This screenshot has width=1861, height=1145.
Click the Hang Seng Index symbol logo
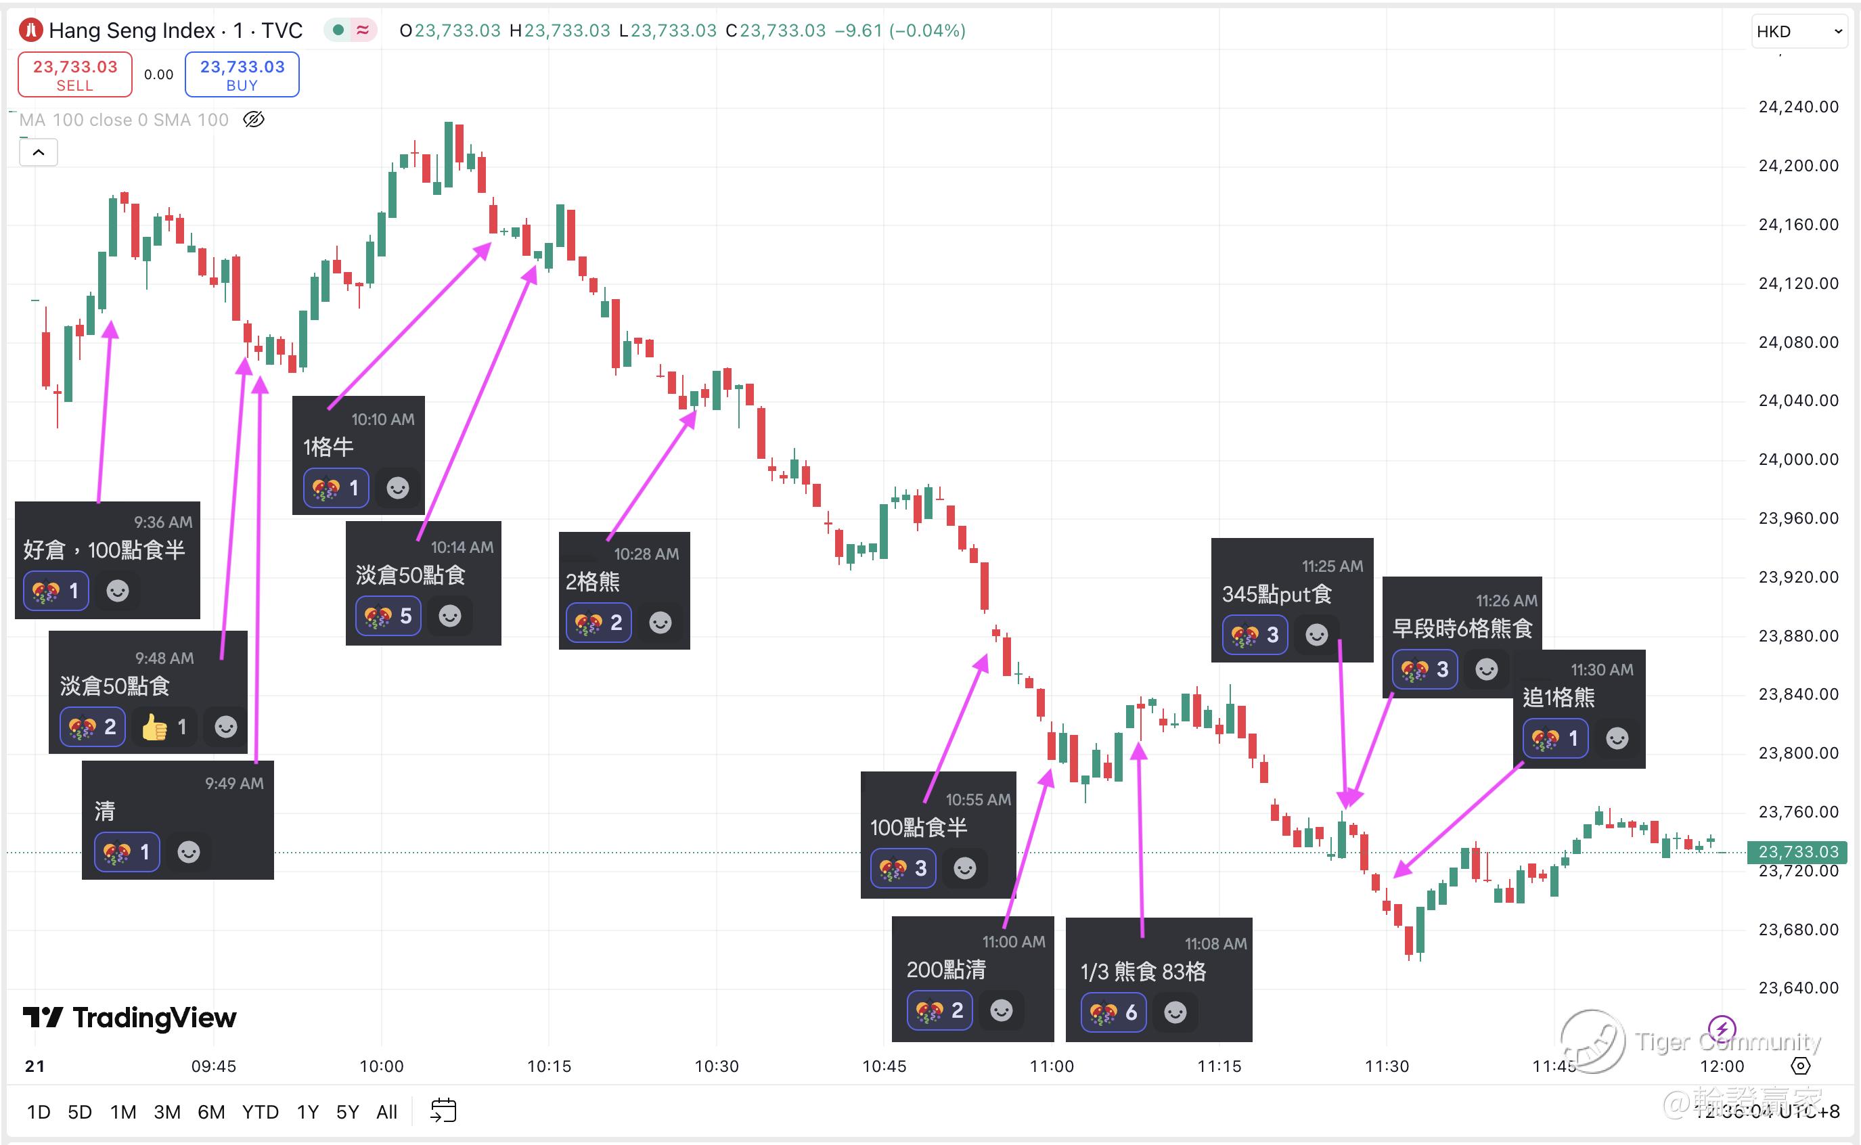coord(31,30)
